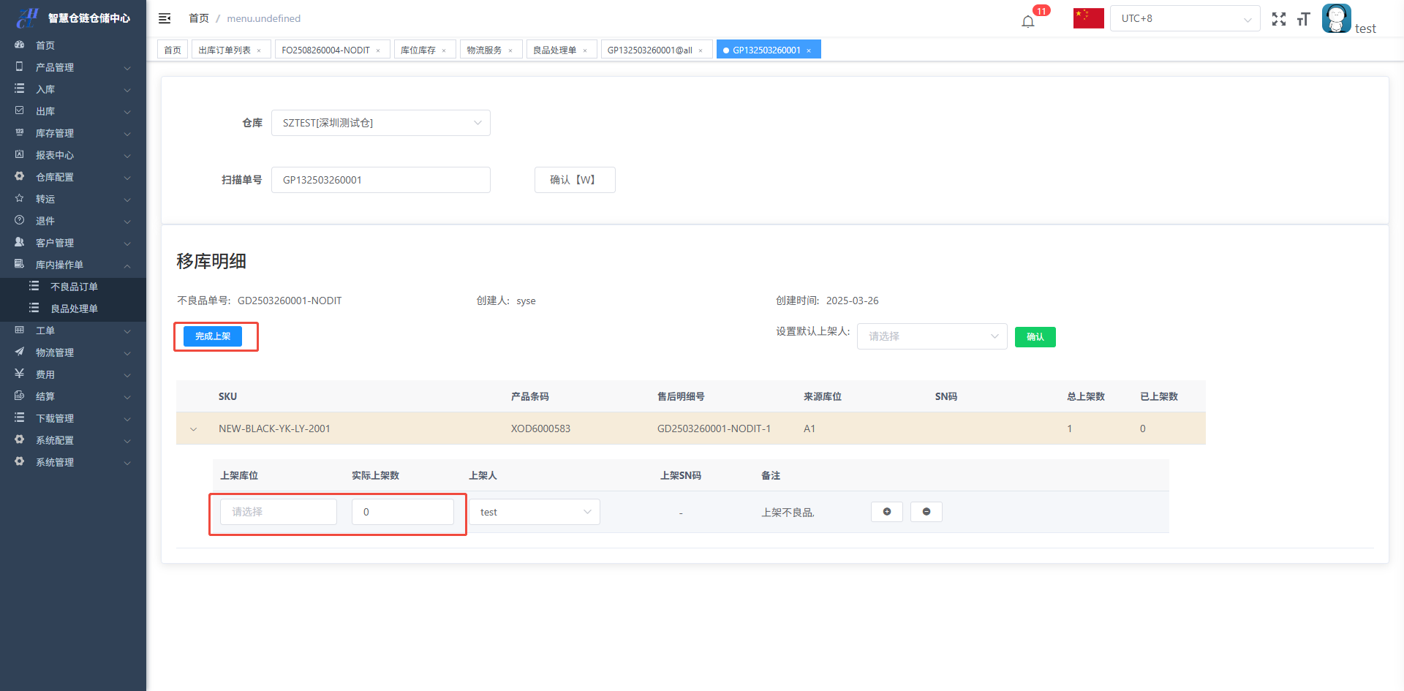1404x691 pixels.
Task: Collapse the NEW-BLACK-YK-LY-2001 row
Action: [193, 429]
